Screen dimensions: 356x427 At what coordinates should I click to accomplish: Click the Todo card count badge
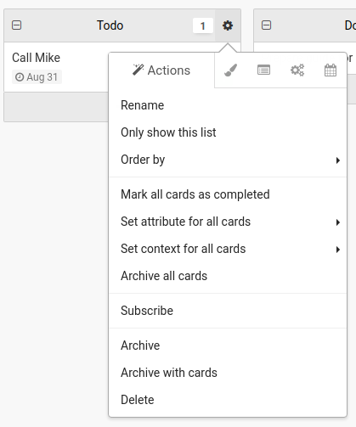(x=203, y=25)
